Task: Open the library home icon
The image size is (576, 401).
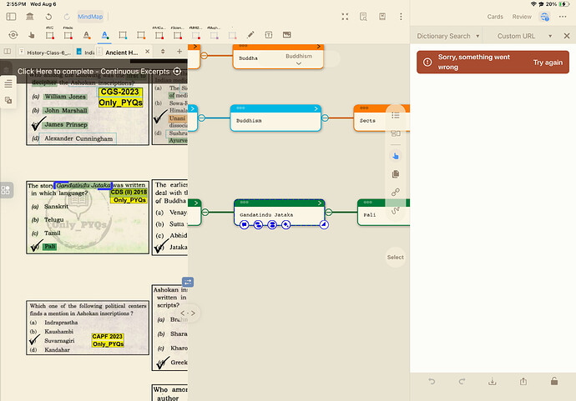Action: pyautogui.click(x=30, y=16)
